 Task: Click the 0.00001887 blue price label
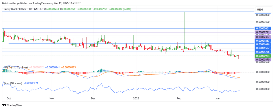[263, 41]
